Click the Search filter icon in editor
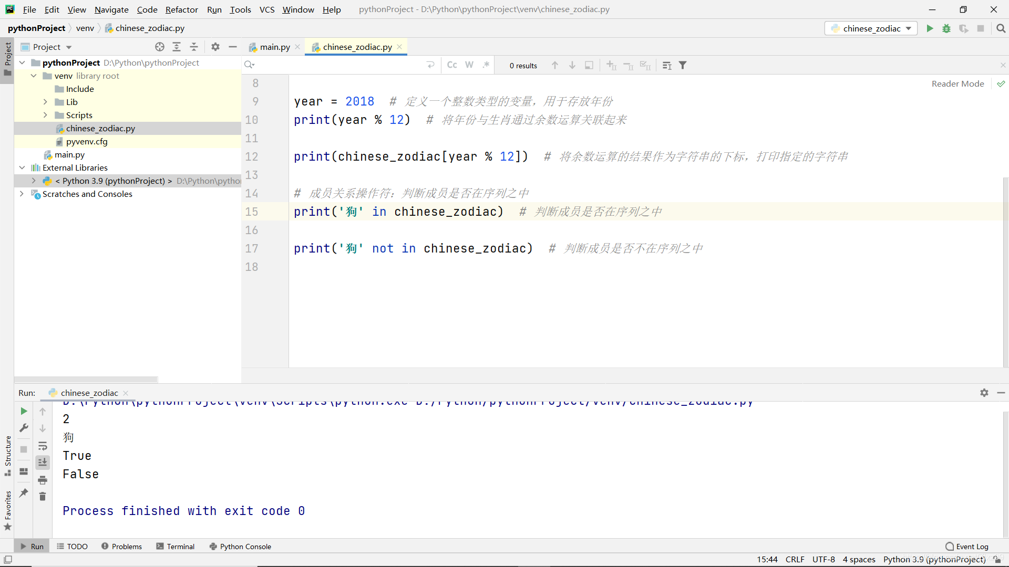The image size is (1009, 567). [683, 65]
